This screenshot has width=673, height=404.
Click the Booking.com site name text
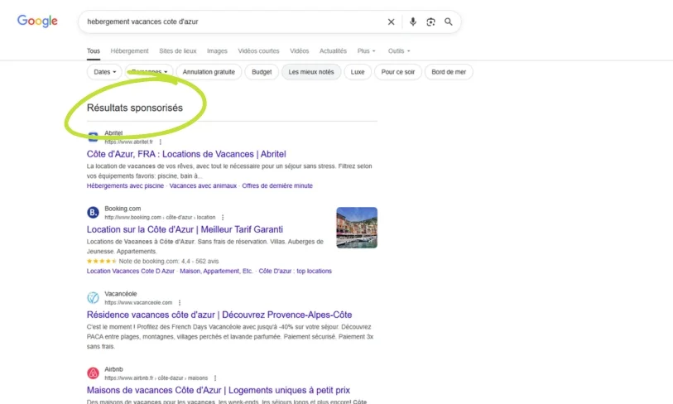pos(123,209)
